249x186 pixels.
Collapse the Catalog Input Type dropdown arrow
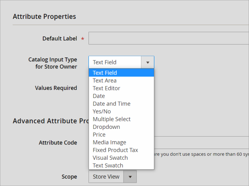pyautogui.click(x=148, y=62)
